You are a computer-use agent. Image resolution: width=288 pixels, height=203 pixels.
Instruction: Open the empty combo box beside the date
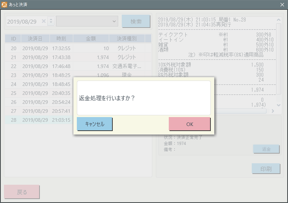pos(87,21)
